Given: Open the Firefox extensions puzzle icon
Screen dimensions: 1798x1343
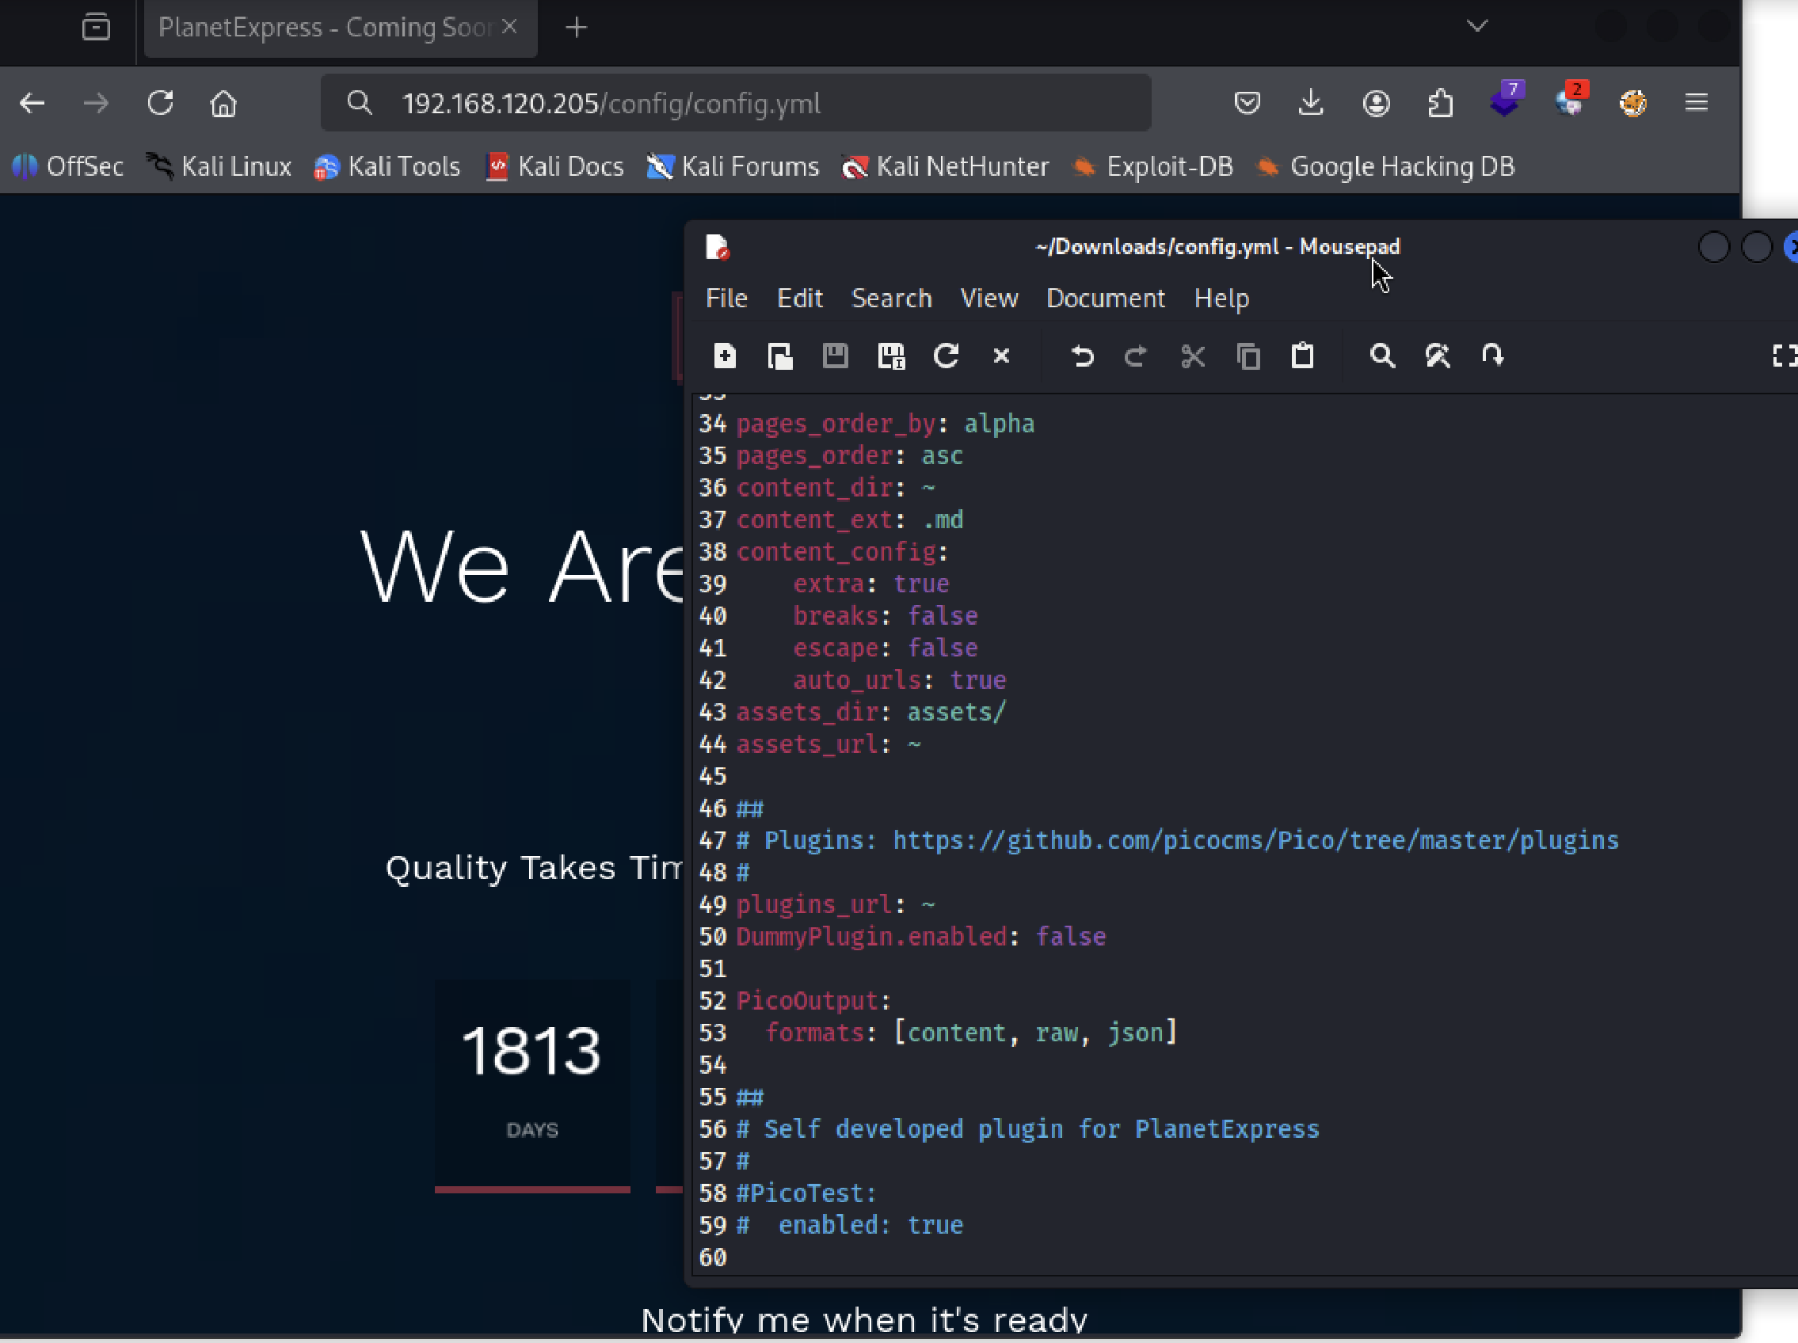Looking at the screenshot, I should pos(1440,103).
